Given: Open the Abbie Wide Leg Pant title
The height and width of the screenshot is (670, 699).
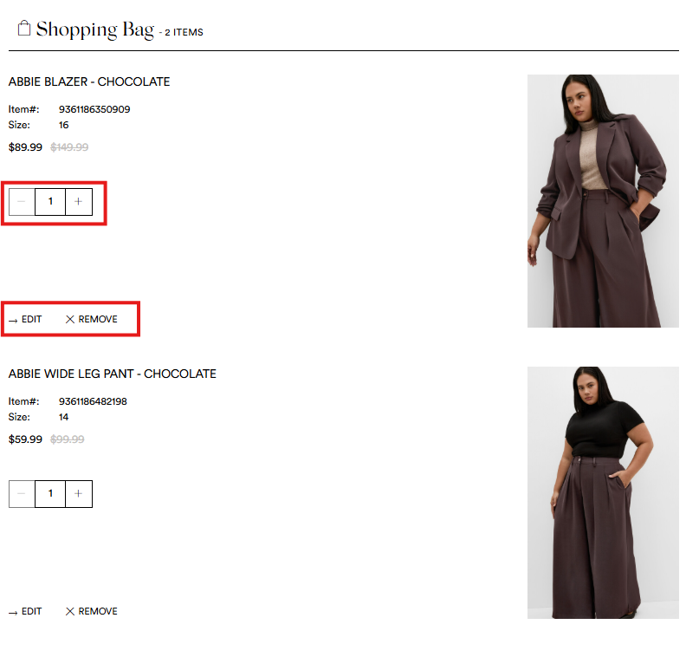Looking at the screenshot, I should 113,374.
